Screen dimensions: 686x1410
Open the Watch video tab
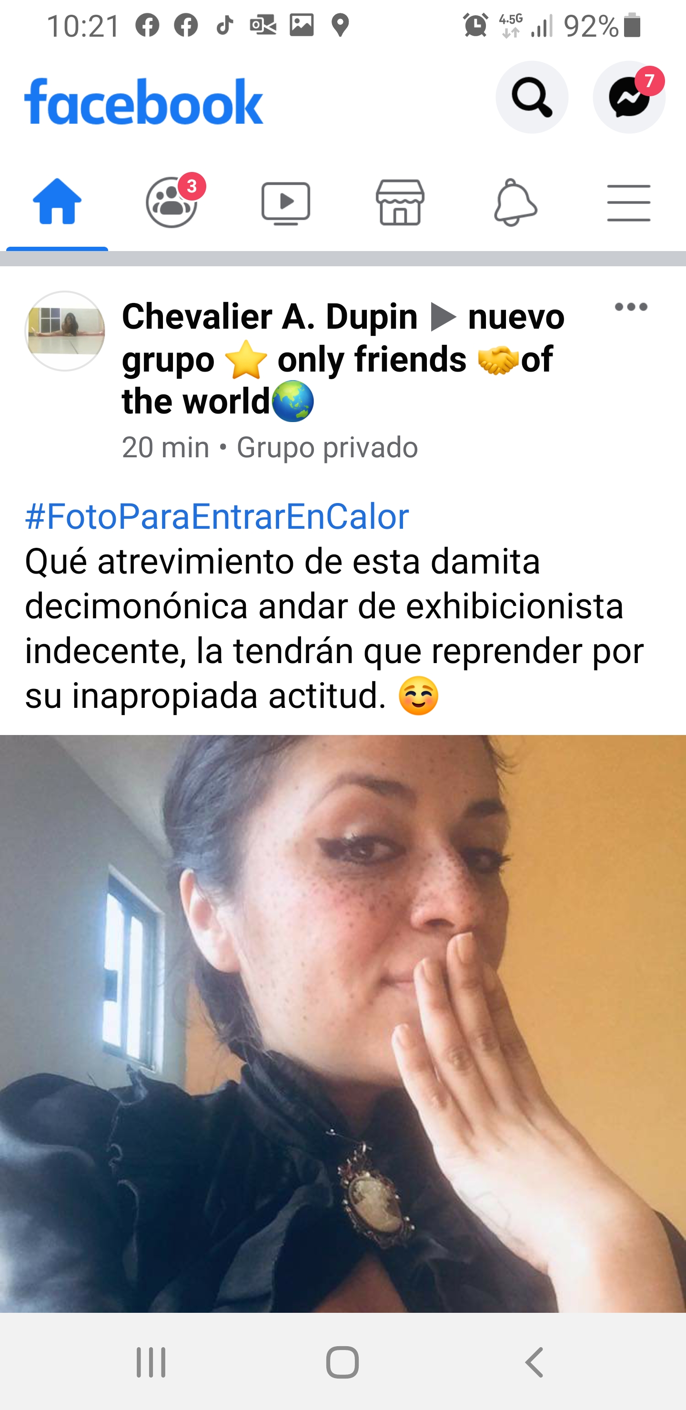[x=286, y=203]
